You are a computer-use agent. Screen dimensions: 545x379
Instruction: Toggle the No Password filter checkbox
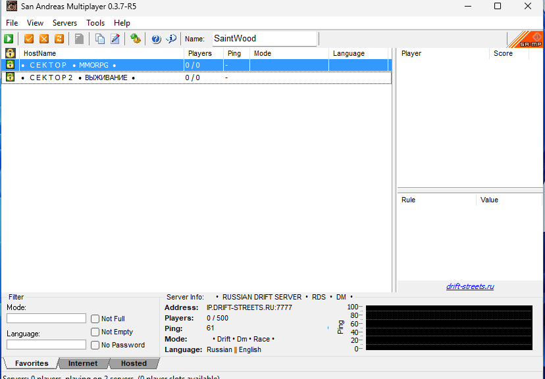[x=95, y=345]
